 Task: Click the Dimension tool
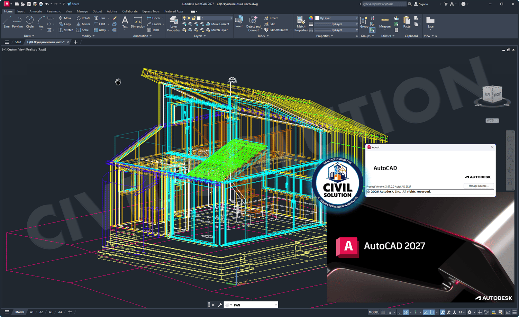(x=138, y=22)
